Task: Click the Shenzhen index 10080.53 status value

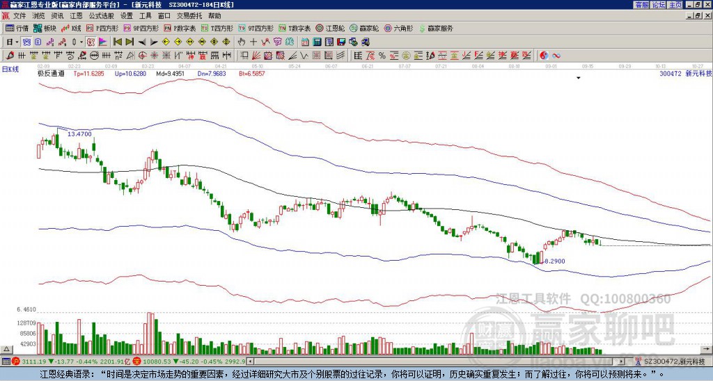Action: pyautogui.click(x=157, y=362)
